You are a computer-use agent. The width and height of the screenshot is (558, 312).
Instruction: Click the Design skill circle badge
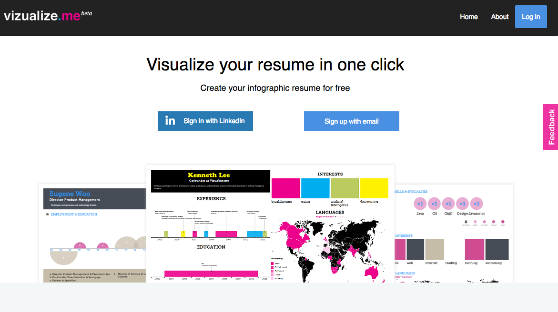coord(462,204)
